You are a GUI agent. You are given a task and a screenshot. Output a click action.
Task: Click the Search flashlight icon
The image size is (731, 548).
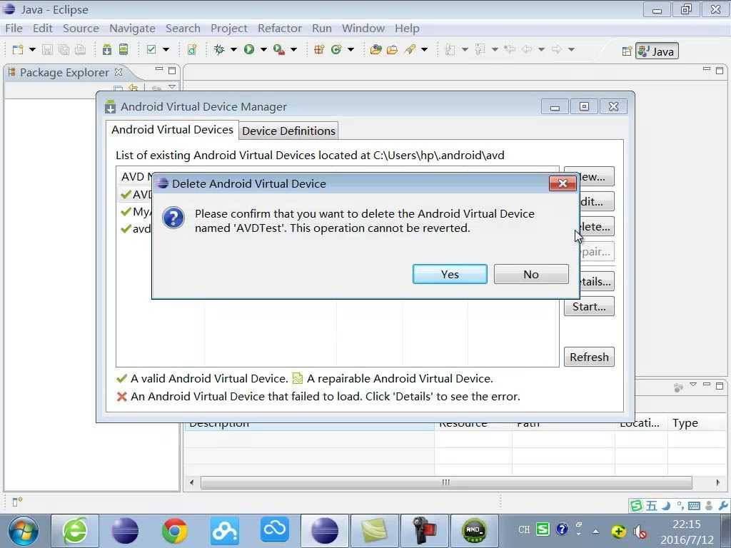[x=410, y=49]
